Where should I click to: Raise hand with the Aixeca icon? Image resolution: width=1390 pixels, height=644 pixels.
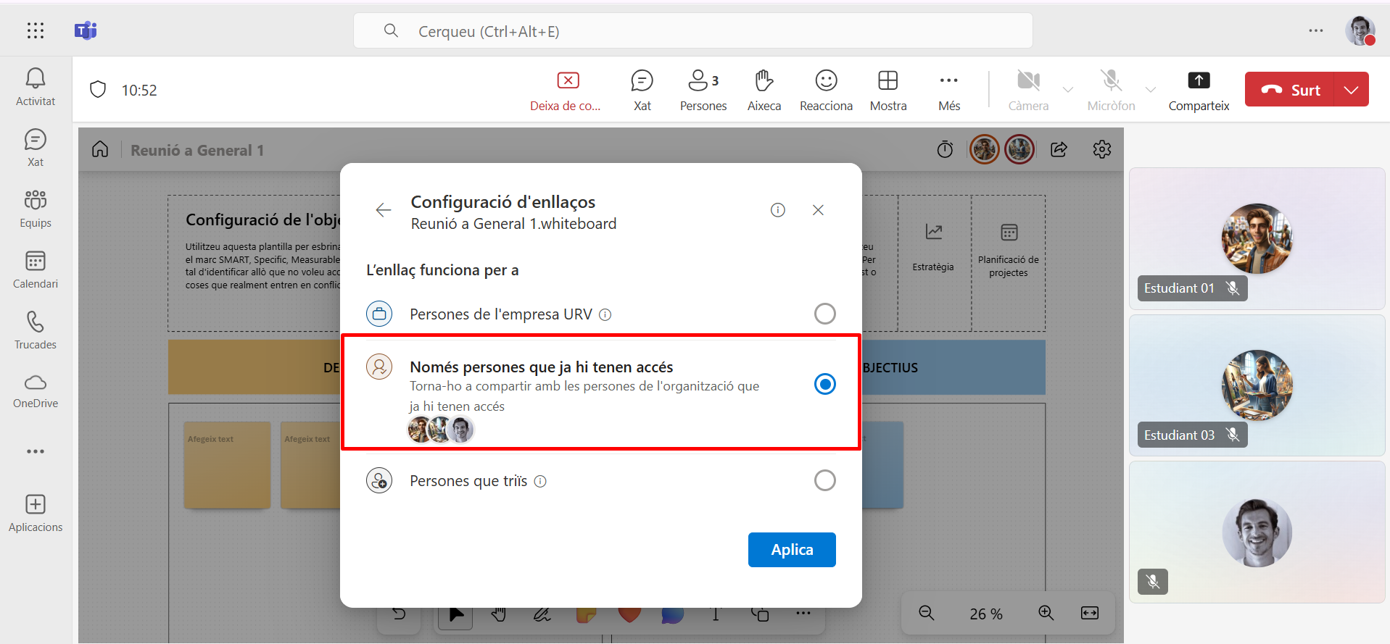coord(764,90)
